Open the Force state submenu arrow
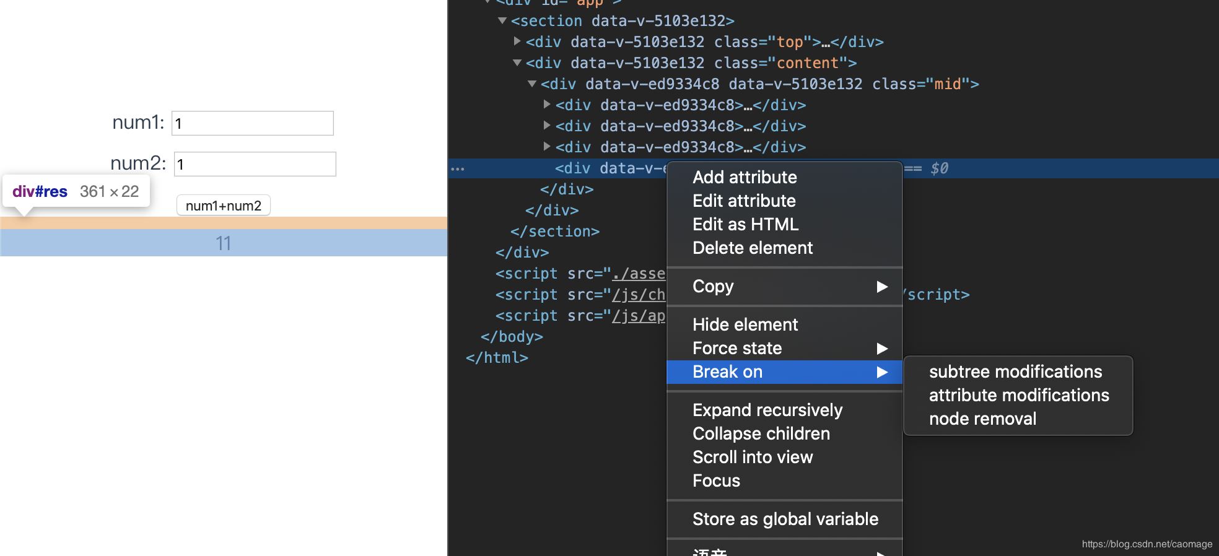This screenshot has width=1219, height=556. coord(882,349)
